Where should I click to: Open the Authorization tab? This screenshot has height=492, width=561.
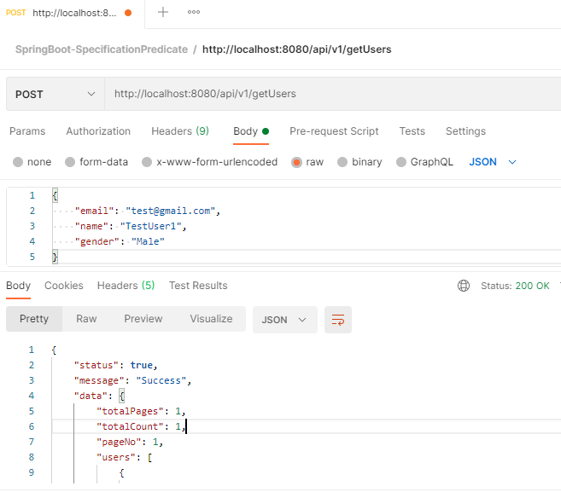click(x=98, y=131)
